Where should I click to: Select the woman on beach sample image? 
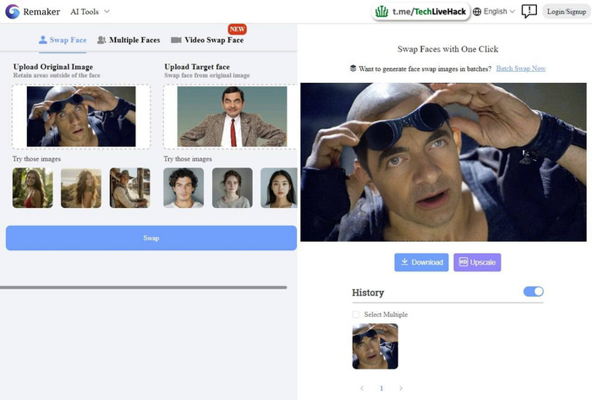(81, 188)
